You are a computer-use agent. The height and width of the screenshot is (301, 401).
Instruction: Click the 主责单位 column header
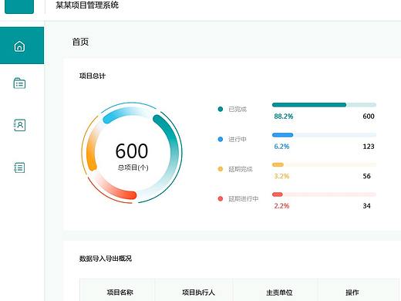pyautogui.click(x=279, y=293)
